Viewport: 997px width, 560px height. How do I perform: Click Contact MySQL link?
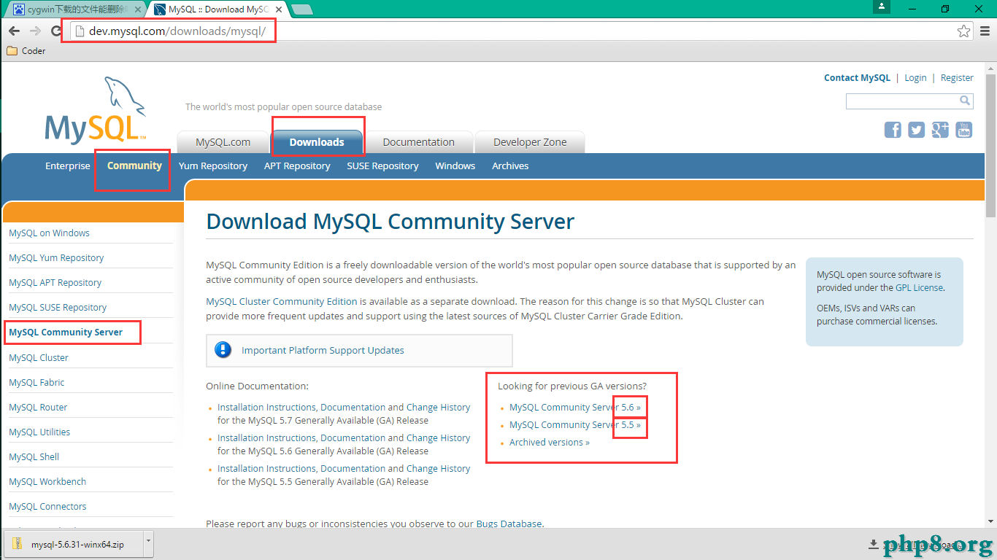pos(857,78)
